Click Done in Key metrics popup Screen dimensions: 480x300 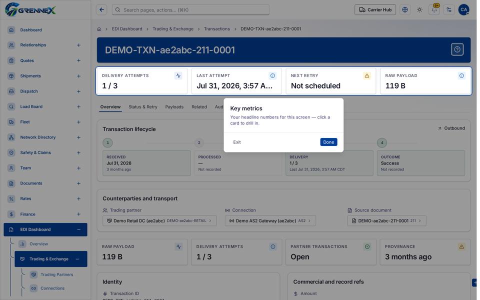point(328,142)
